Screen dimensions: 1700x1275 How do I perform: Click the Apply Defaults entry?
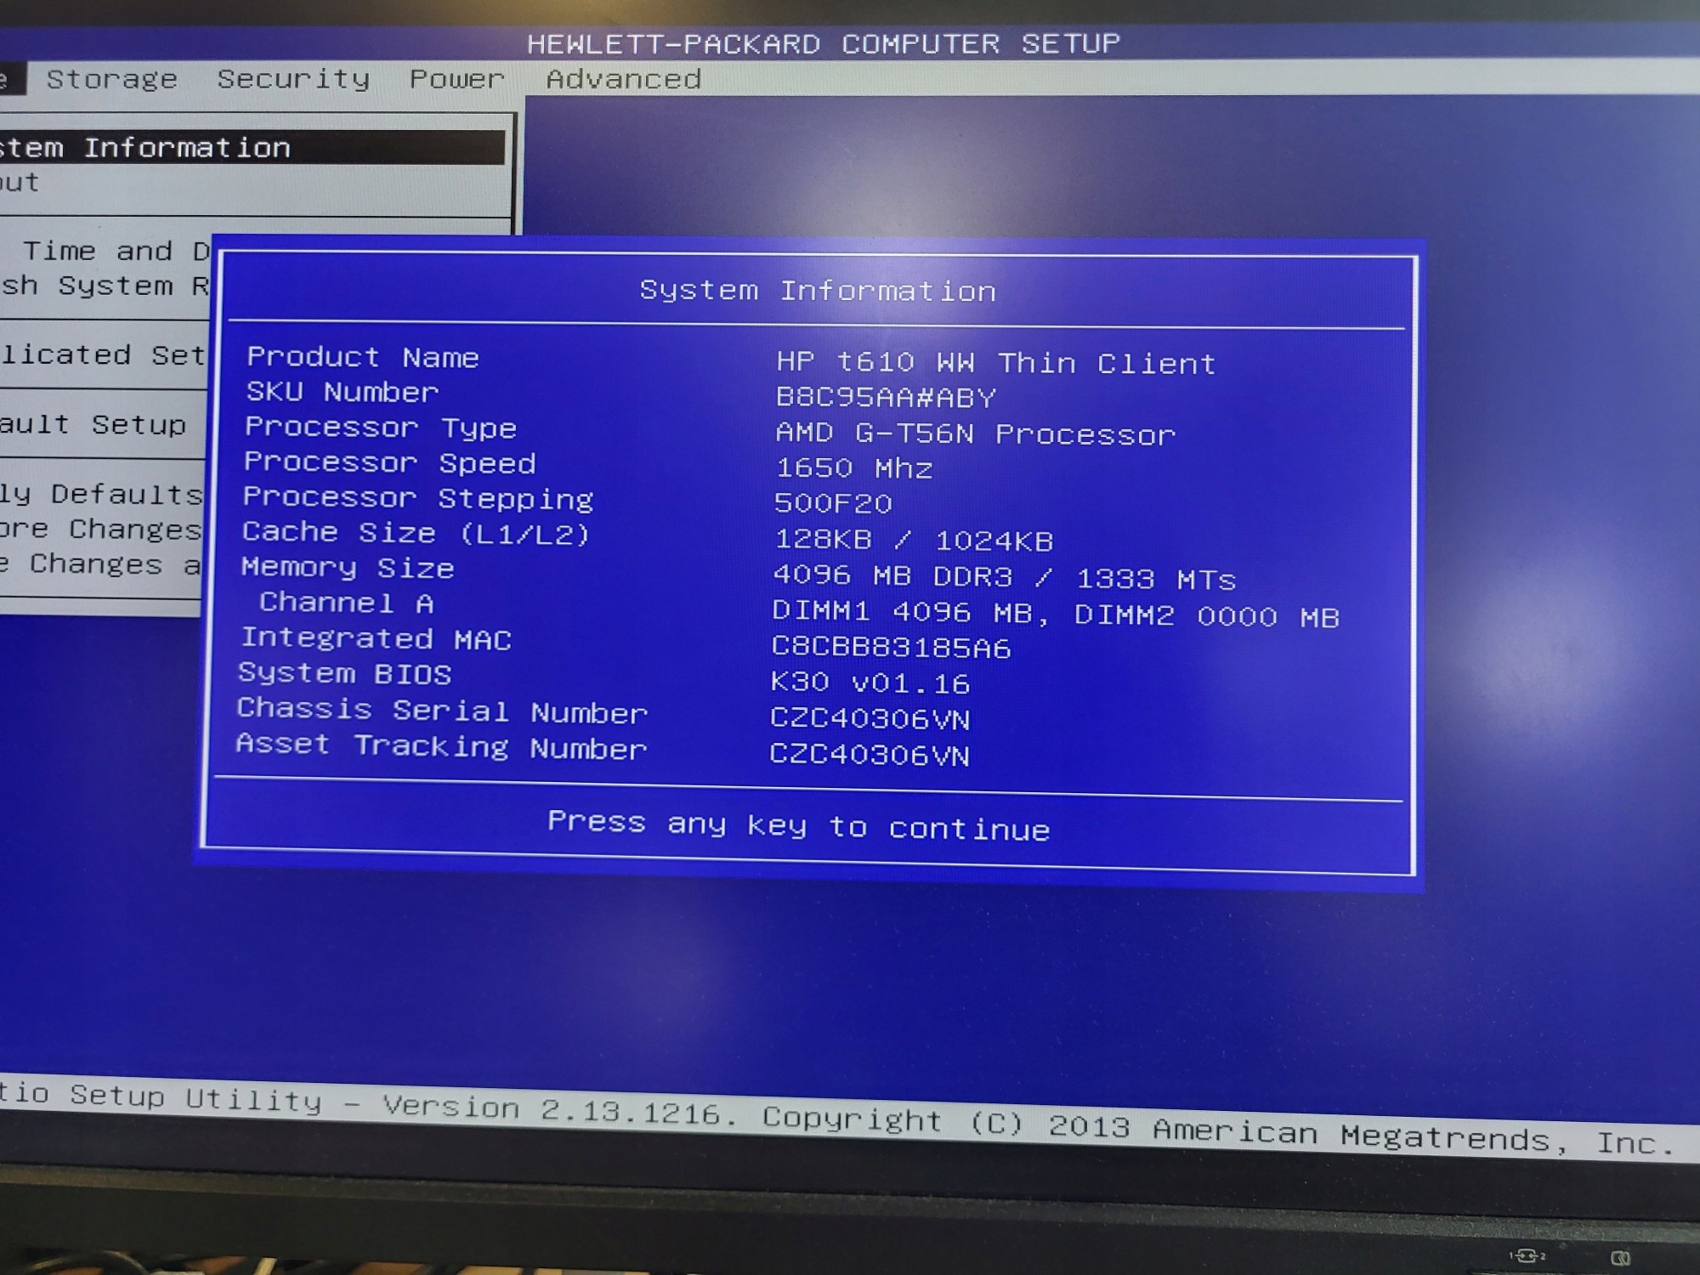pos(100,494)
